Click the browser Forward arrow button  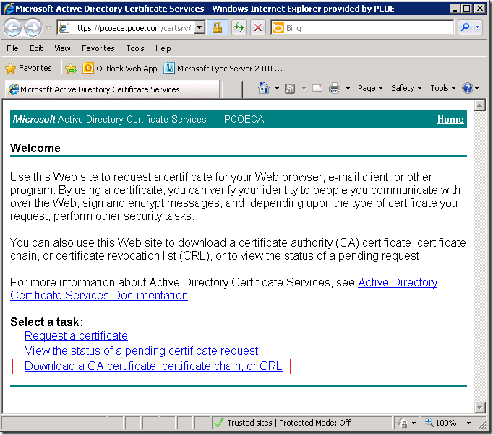tap(33, 28)
